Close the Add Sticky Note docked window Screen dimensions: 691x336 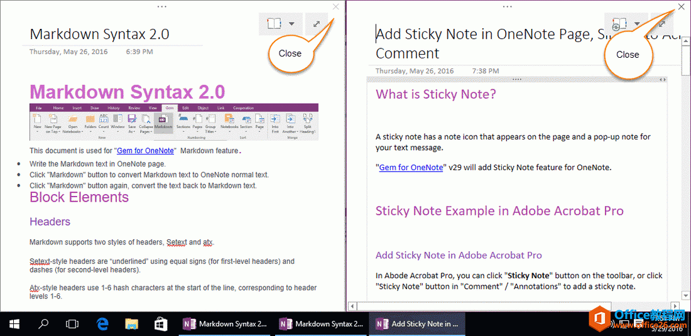[682, 7]
